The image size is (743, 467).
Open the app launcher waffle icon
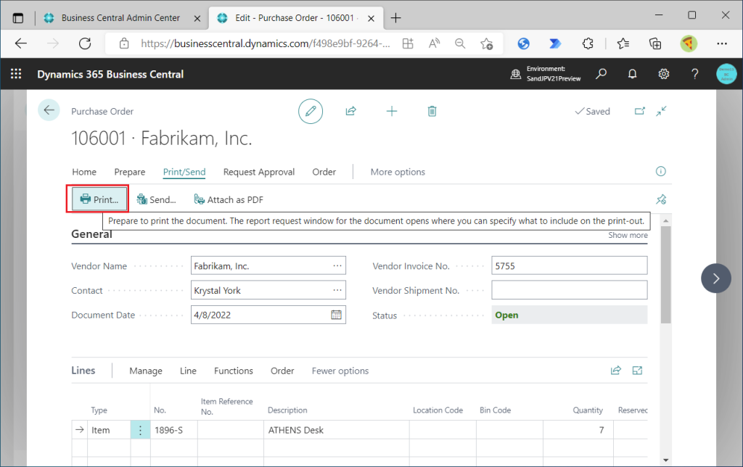pos(16,74)
